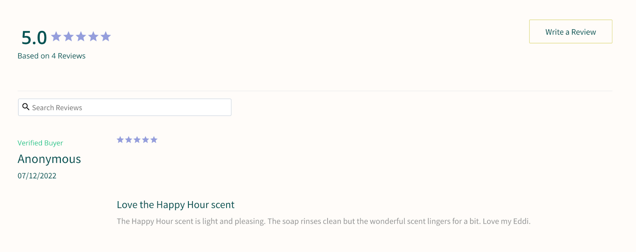Click the review body text about soap
The width and height of the screenshot is (636, 252).
(323, 221)
